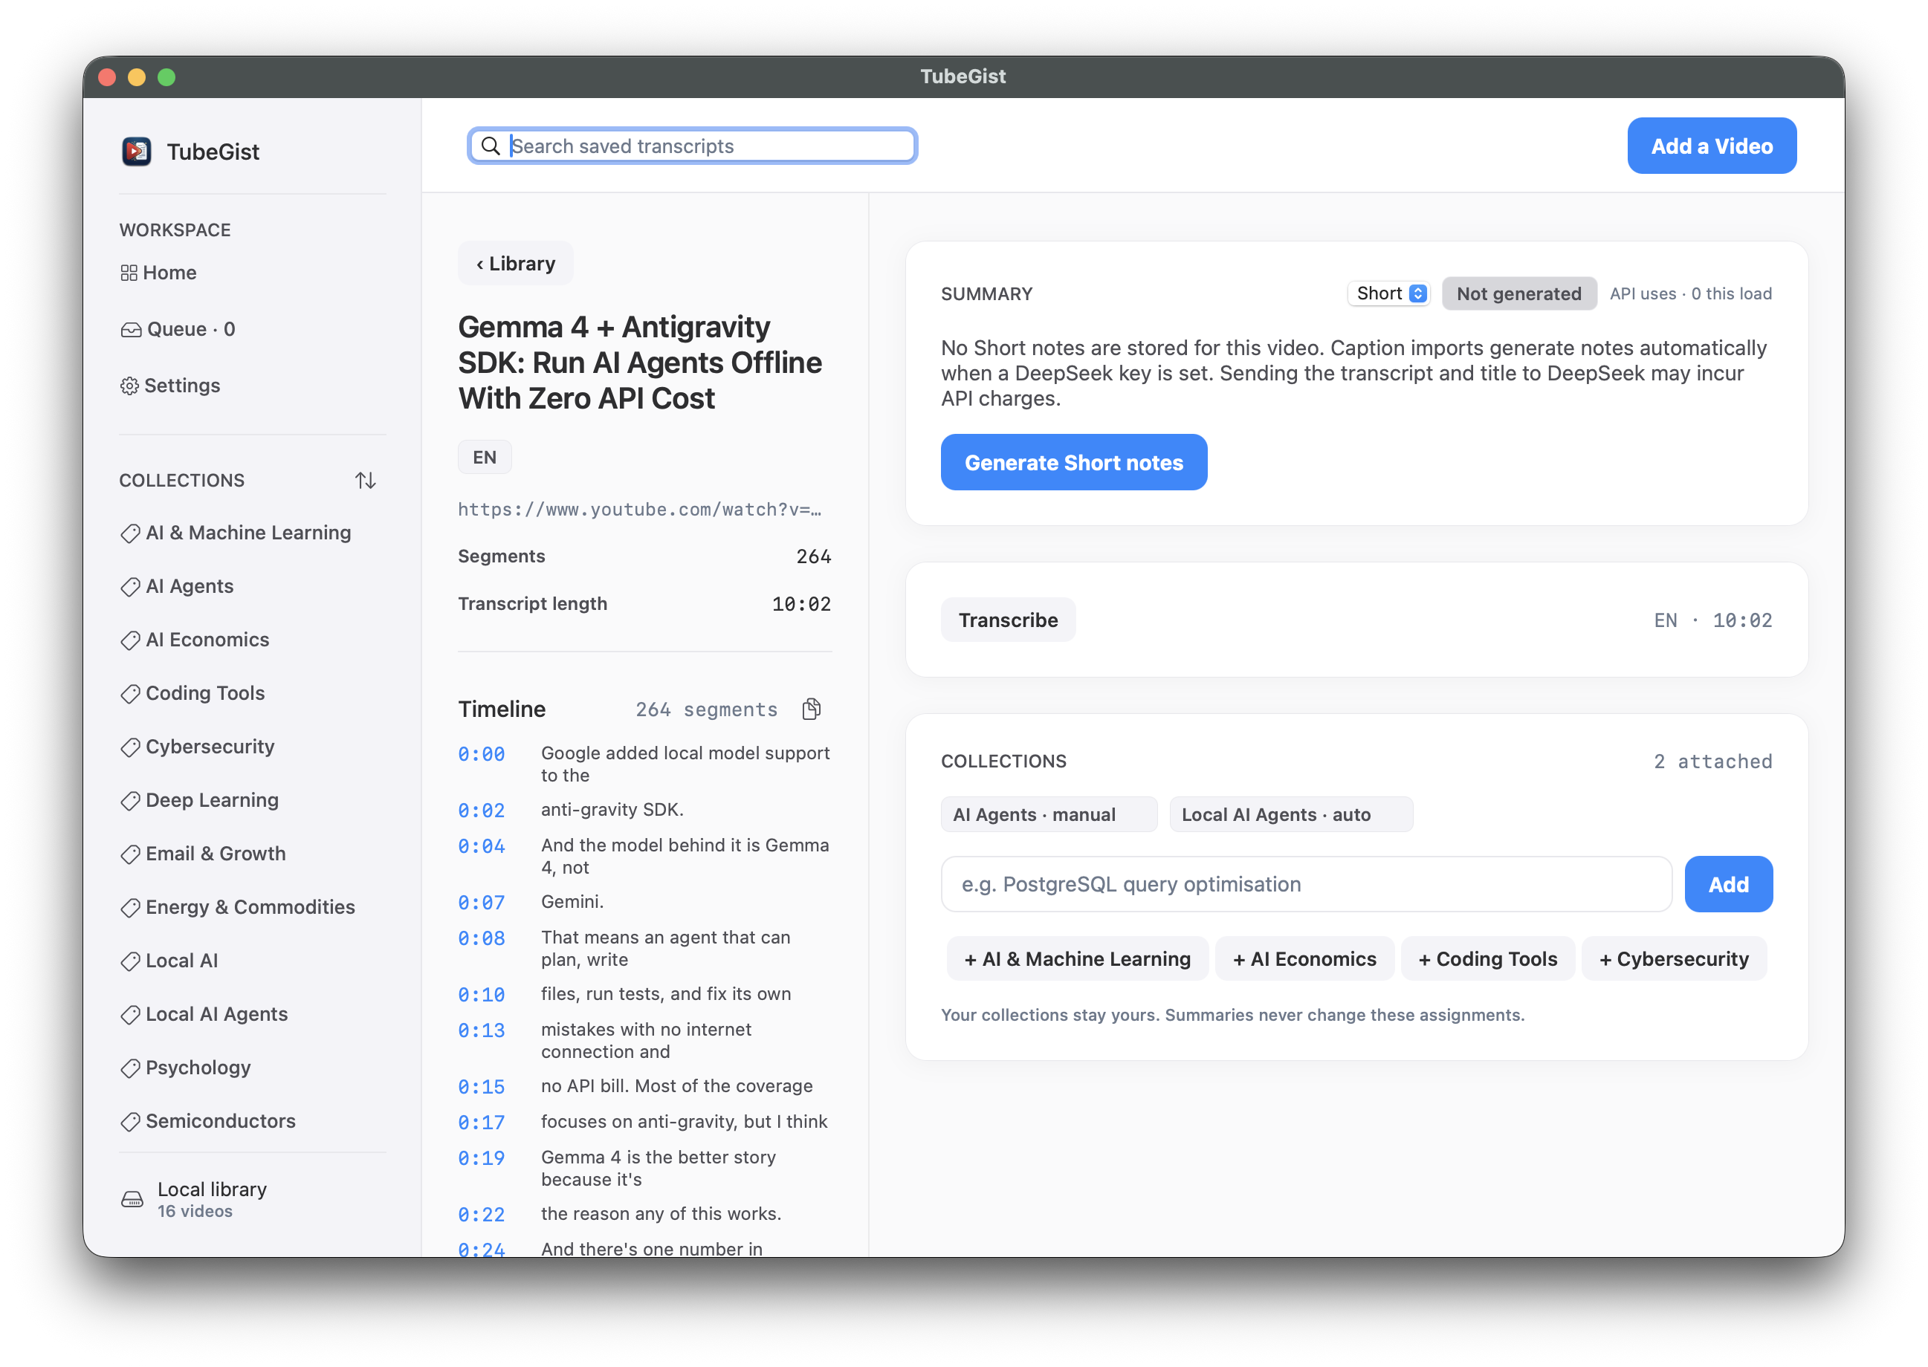This screenshot has width=1928, height=1367.
Task: Open Settings from the sidebar gear
Action: click(x=171, y=386)
